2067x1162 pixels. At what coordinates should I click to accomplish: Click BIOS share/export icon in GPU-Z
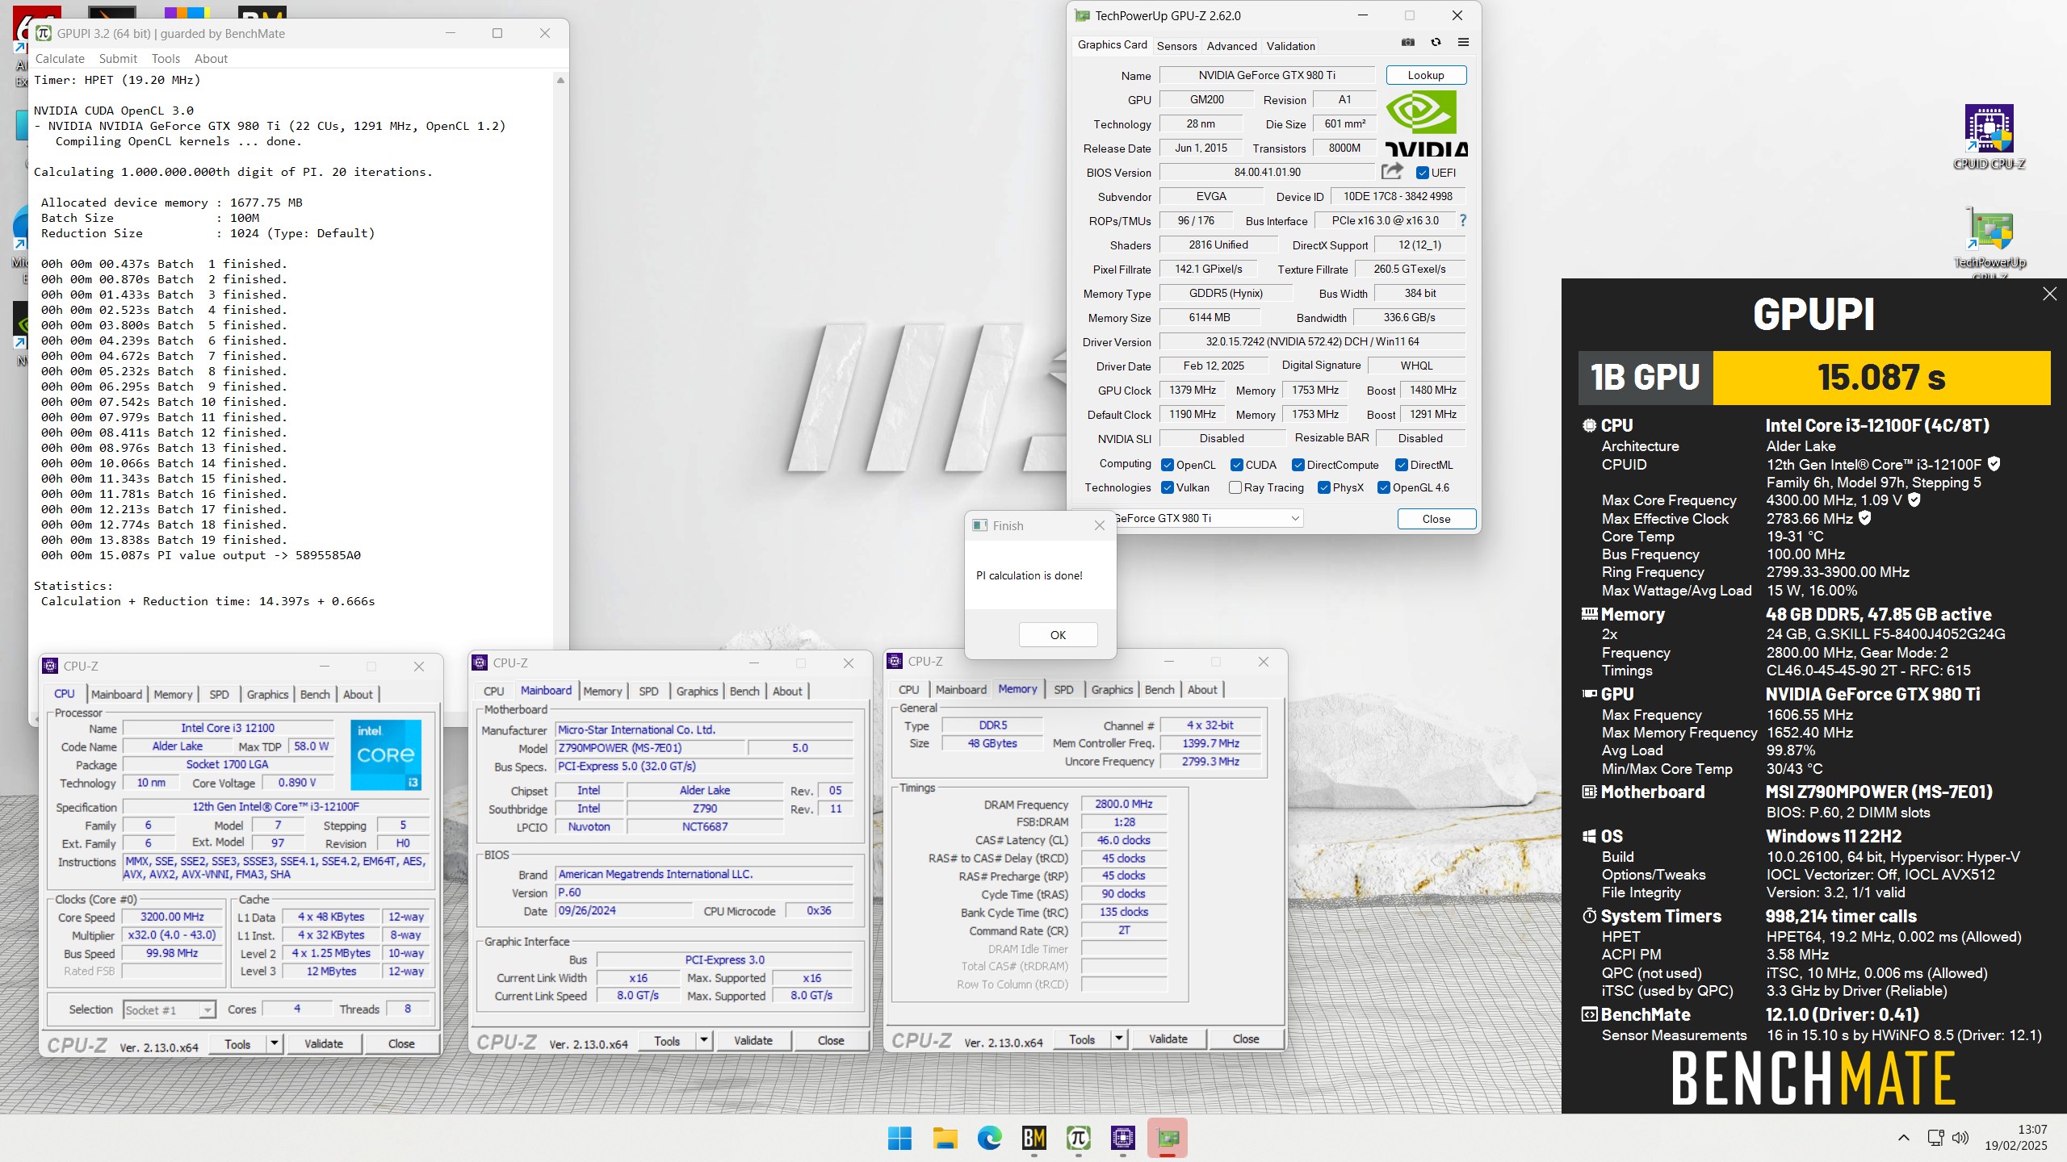1391,172
